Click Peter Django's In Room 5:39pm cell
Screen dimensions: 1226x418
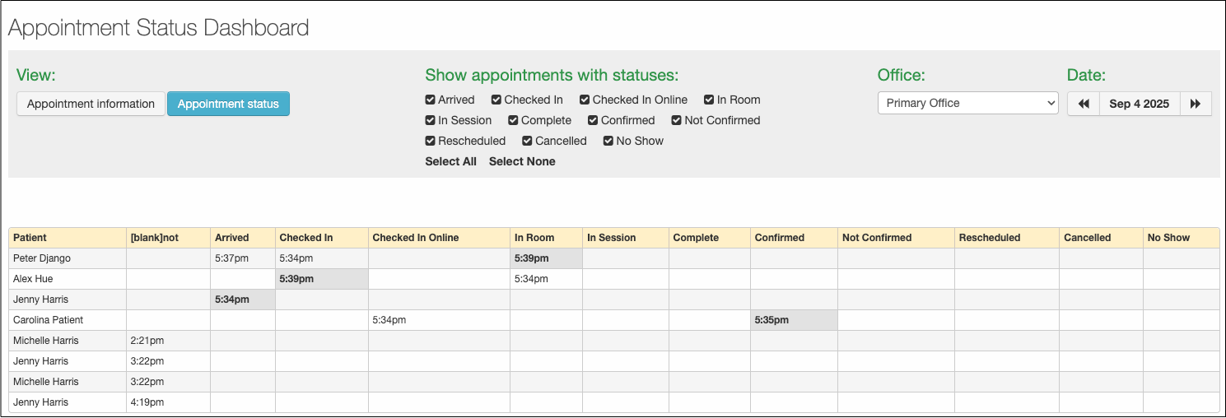(x=546, y=258)
